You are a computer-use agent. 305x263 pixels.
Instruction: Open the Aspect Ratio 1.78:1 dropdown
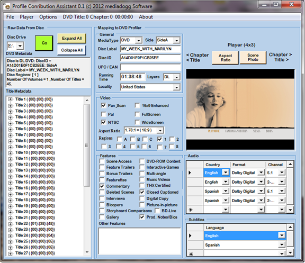click(x=160, y=130)
